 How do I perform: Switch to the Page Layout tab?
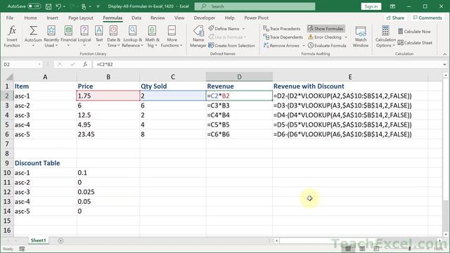tap(81, 18)
